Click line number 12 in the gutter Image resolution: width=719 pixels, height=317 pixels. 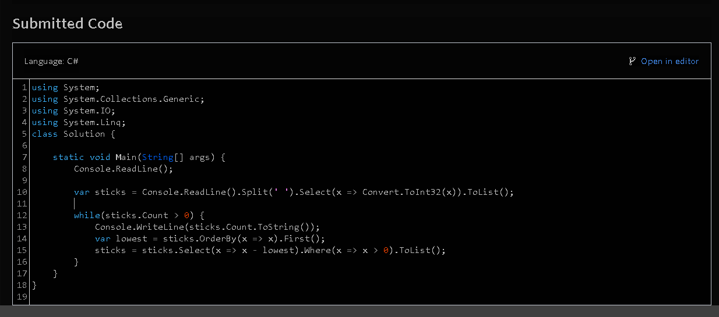tap(22, 215)
